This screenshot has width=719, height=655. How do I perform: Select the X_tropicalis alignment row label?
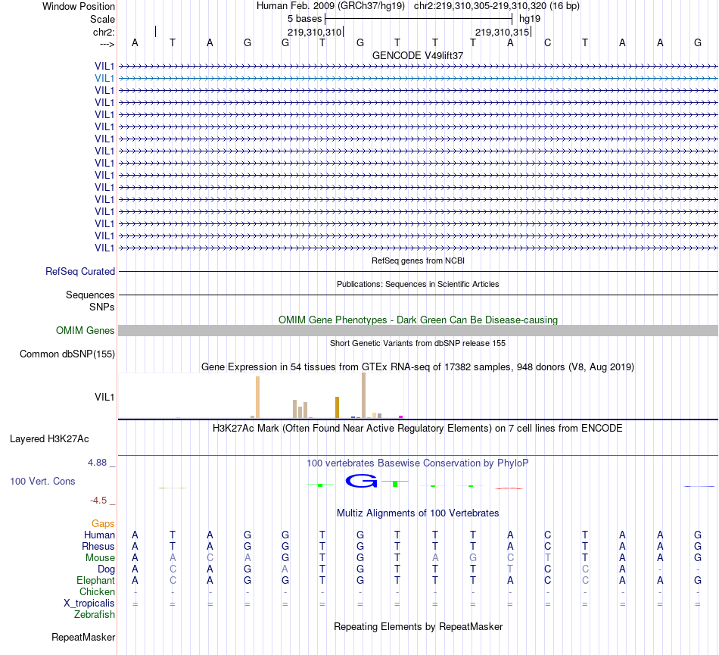click(x=89, y=604)
